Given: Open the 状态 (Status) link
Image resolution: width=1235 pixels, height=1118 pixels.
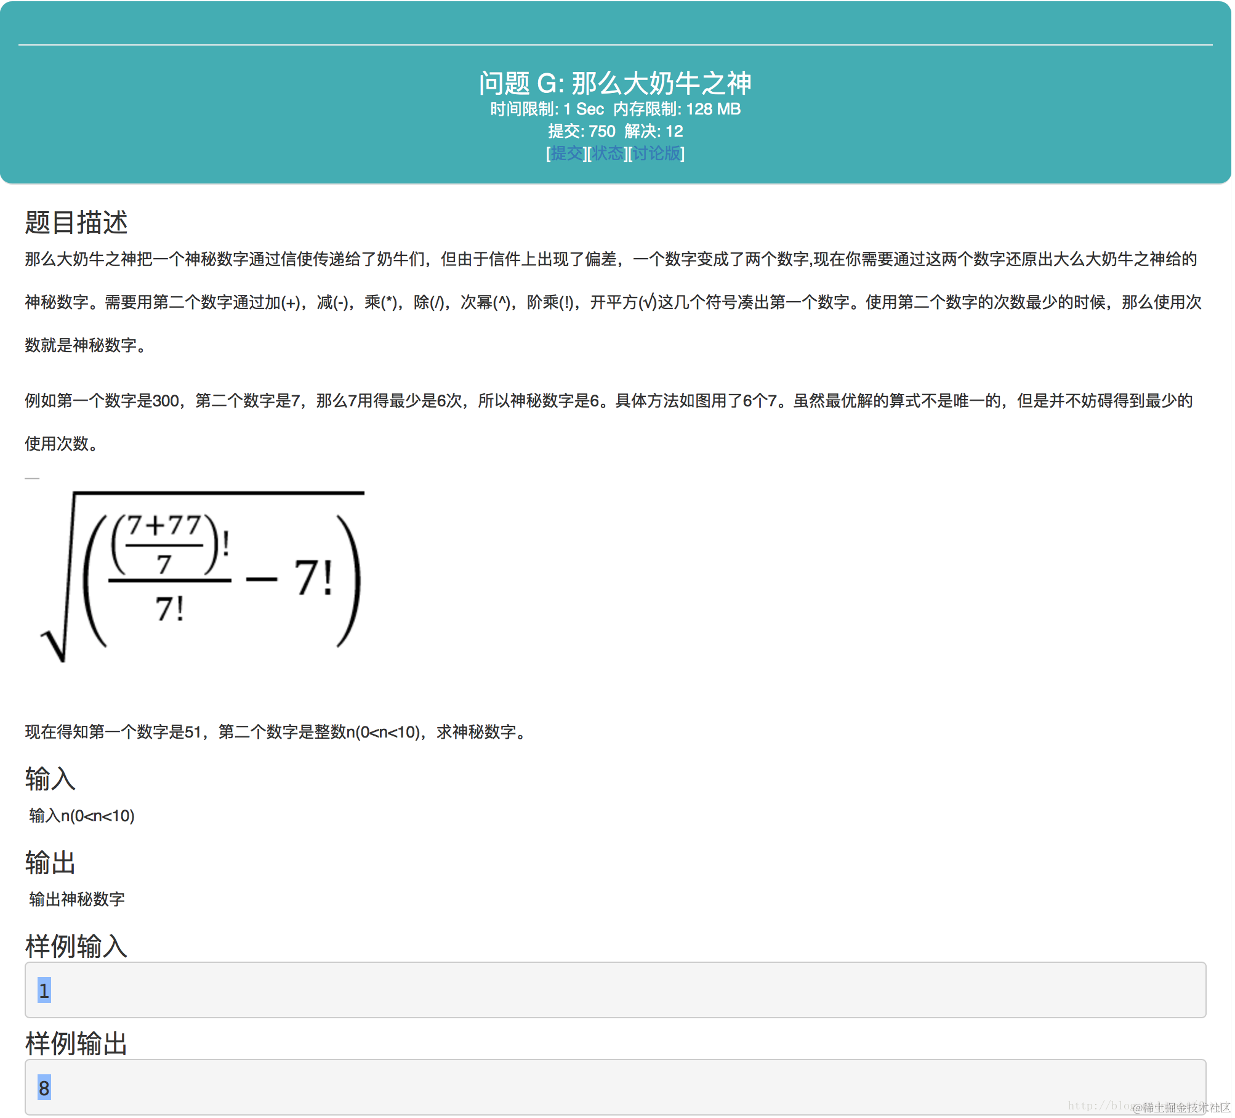Looking at the screenshot, I should (x=607, y=155).
